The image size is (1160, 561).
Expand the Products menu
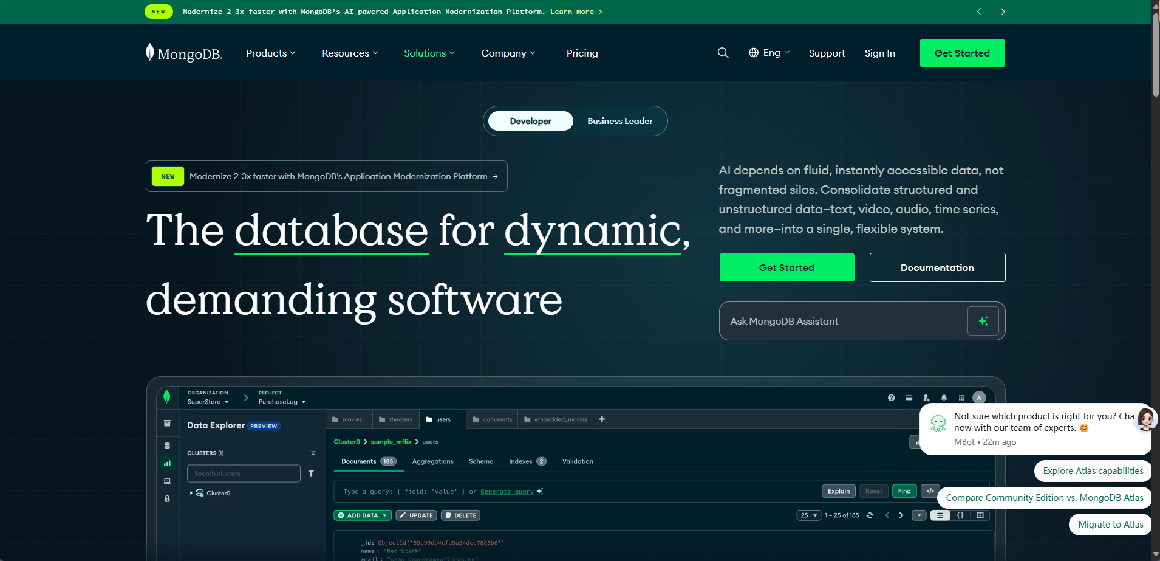pyautogui.click(x=271, y=53)
